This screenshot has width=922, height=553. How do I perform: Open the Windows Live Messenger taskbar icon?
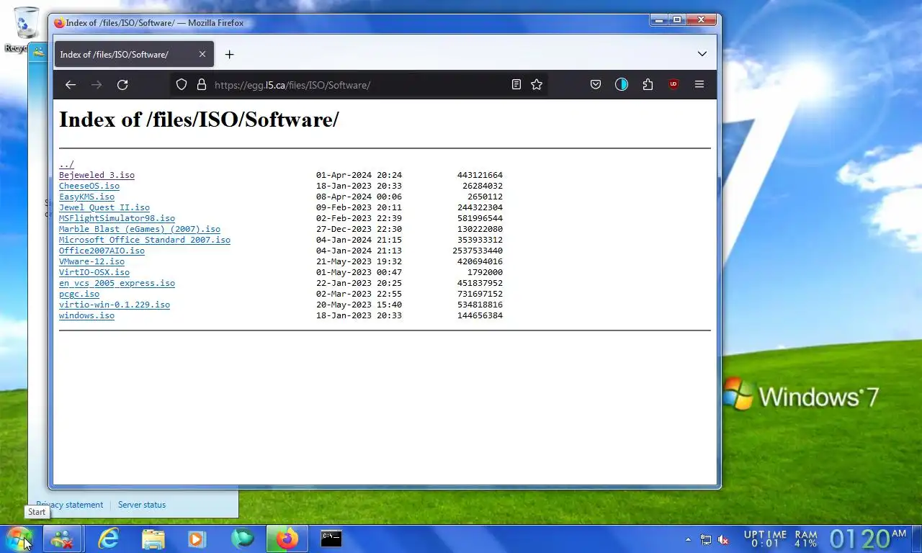coord(62,539)
